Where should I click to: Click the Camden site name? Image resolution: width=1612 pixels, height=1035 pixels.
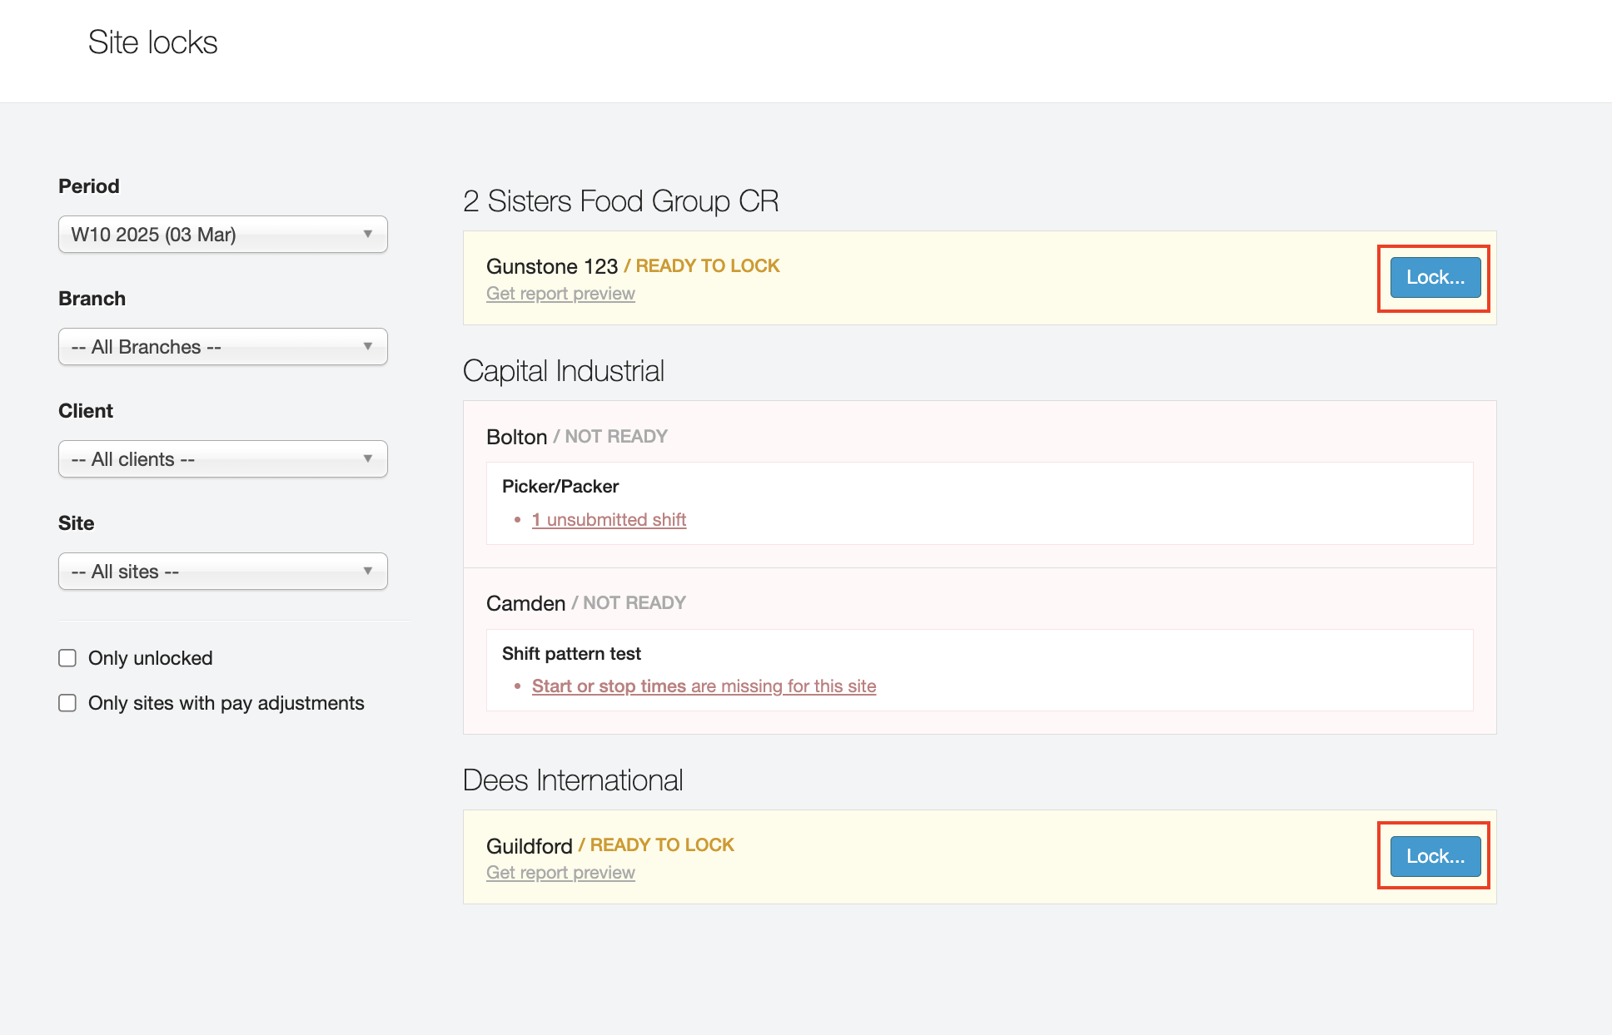(x=525, y=603)
